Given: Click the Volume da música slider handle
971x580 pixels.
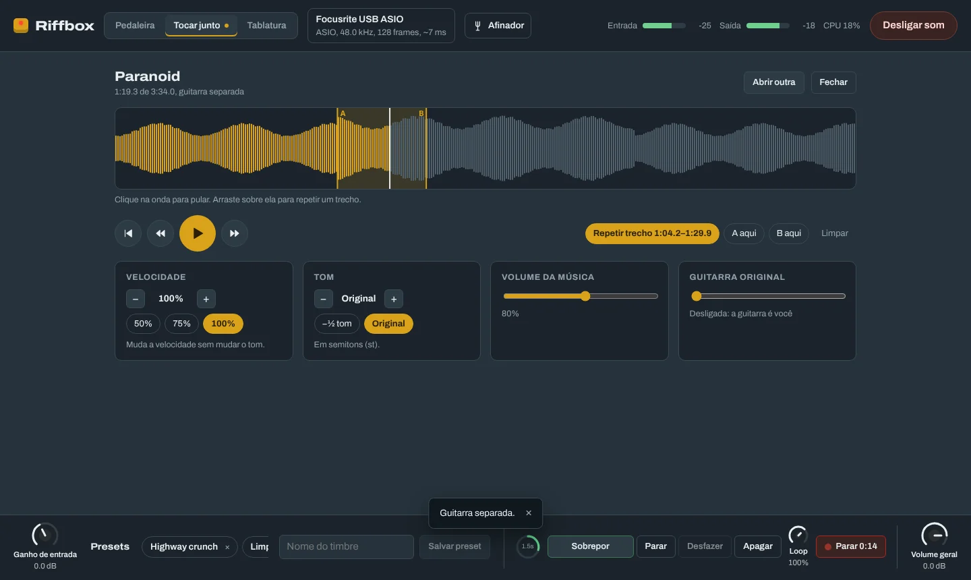Looking at the screenshot, I should [585, 296].
